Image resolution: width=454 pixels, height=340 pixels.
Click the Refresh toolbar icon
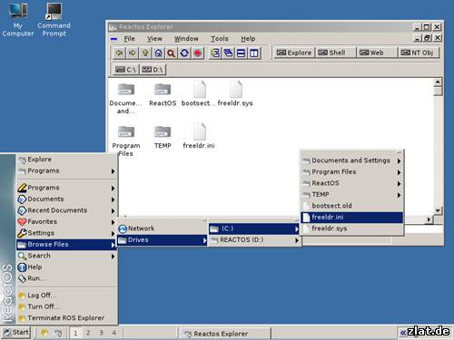[x=184, y=53]
